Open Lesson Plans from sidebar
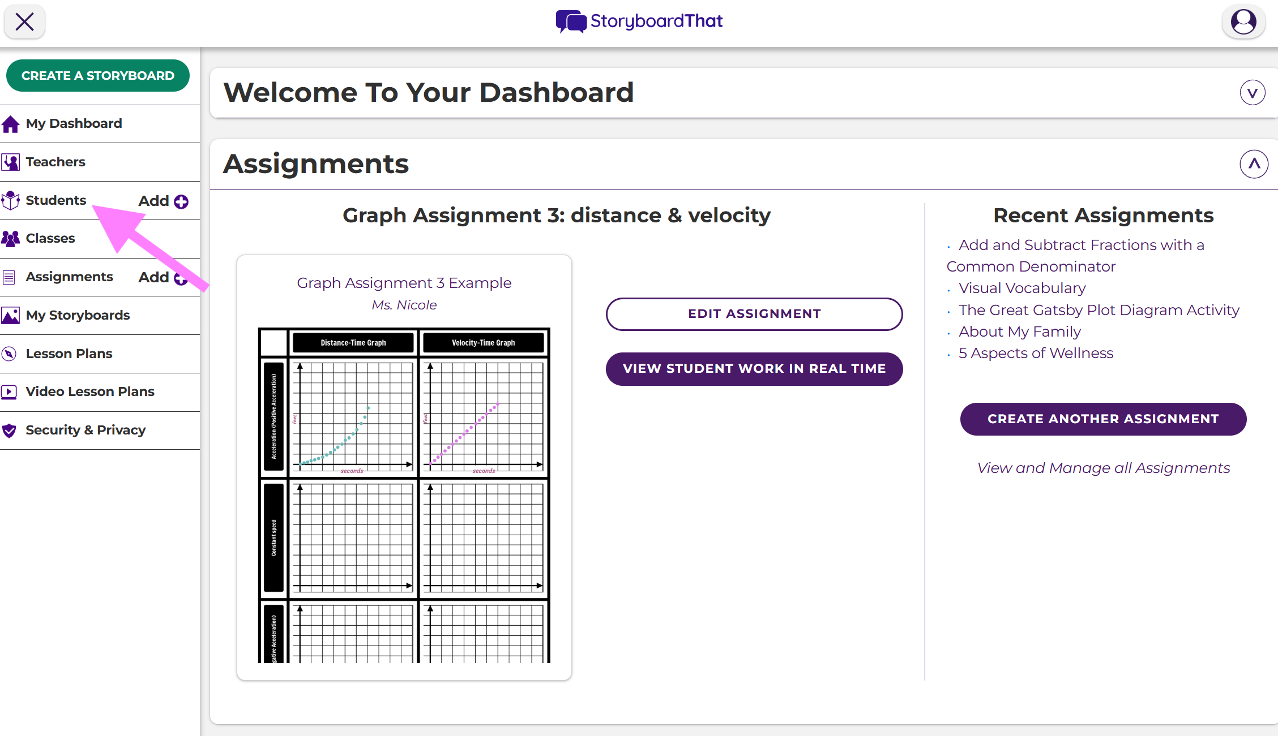1278x736 pixels. click(x=69, y=354)
